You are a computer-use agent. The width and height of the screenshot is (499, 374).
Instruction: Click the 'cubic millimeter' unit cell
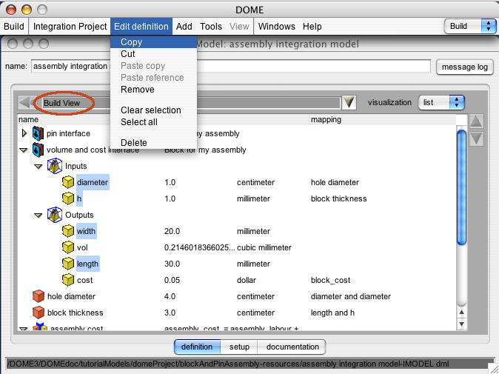pyautogui.click(x=264, y=247)
